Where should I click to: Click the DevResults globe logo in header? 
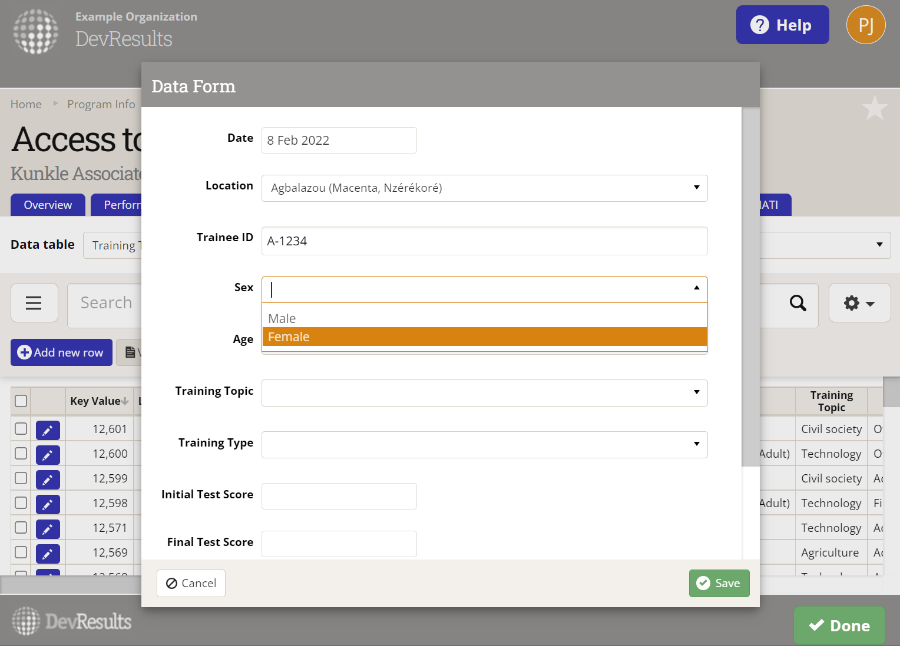(x=36, y=32)
